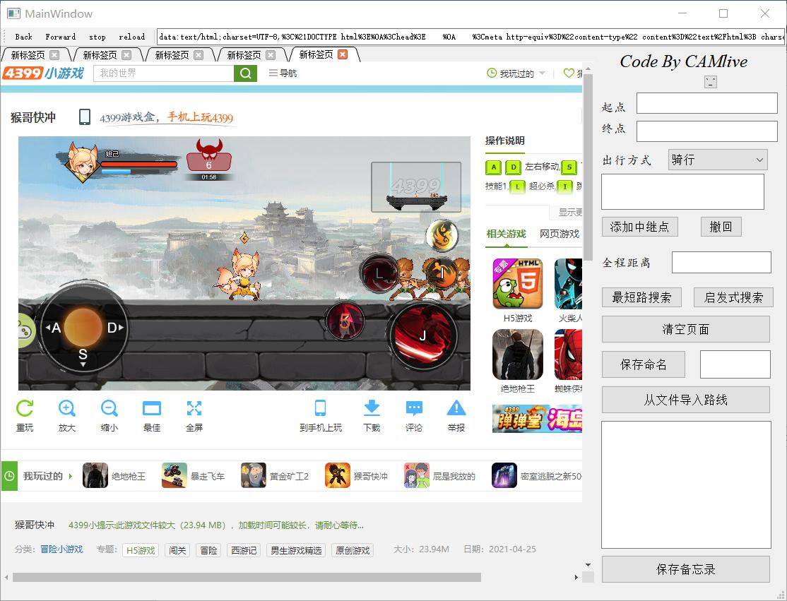The width and height of the screenshot is (787, 601).
Task: Select the 相关游戏 tab
Action: (507, 234)
